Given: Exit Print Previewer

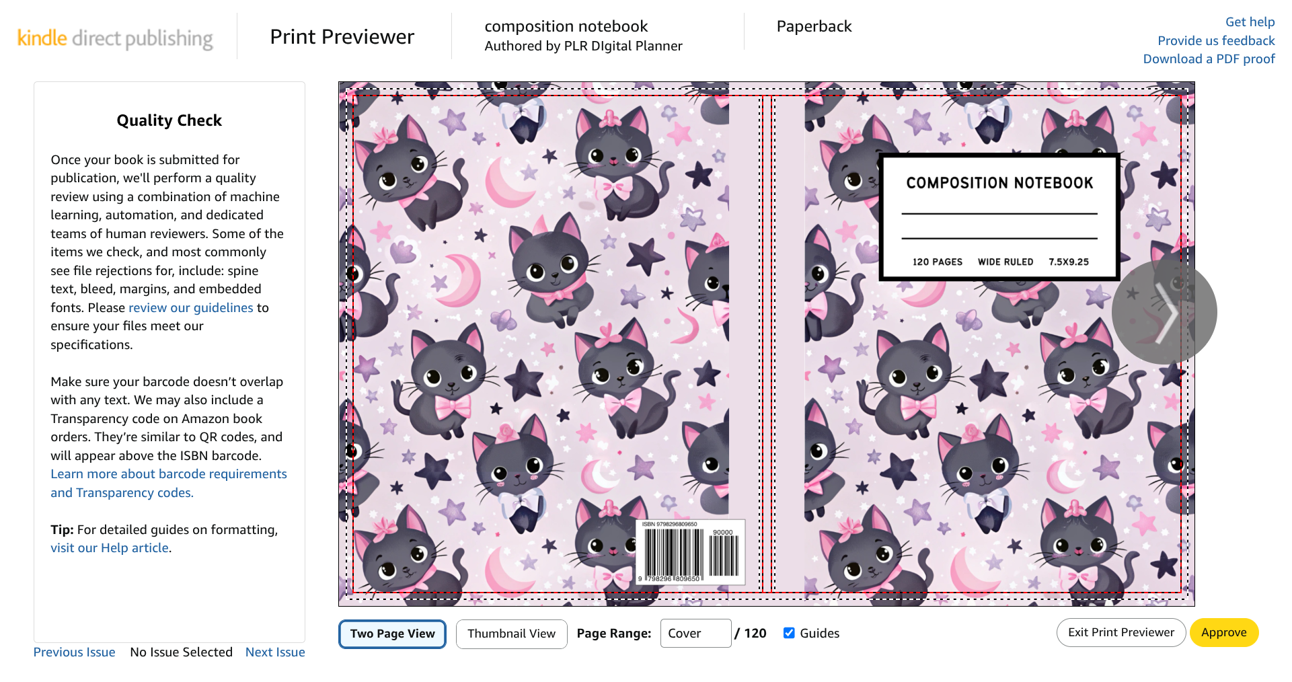Looking at the screenshot, I should coord(1121,632).
